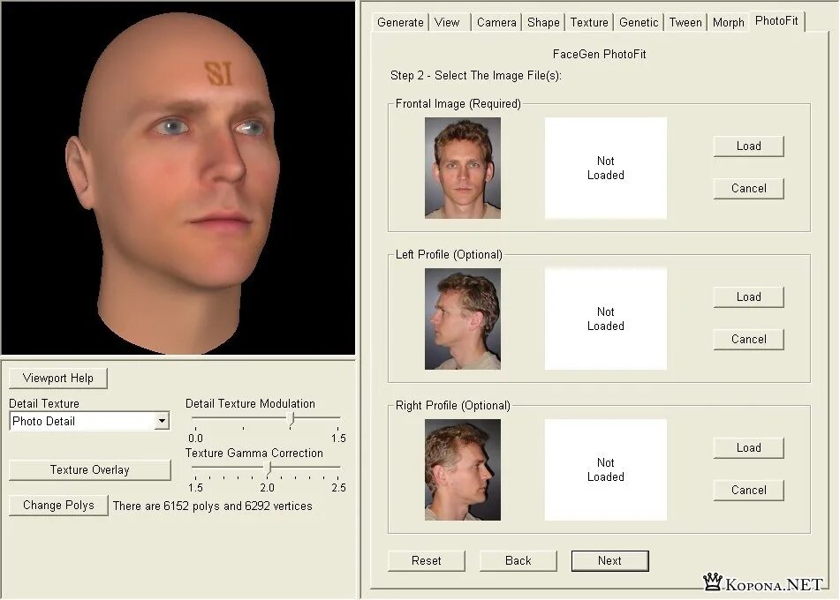Open the View tab
The width and height of the screenshot is (840, 600).
point(447,22)
